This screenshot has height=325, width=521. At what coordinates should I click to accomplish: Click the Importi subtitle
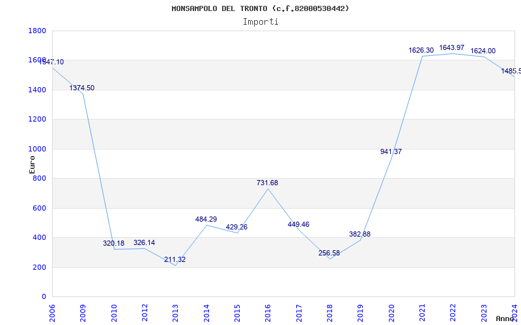(260, 22)
